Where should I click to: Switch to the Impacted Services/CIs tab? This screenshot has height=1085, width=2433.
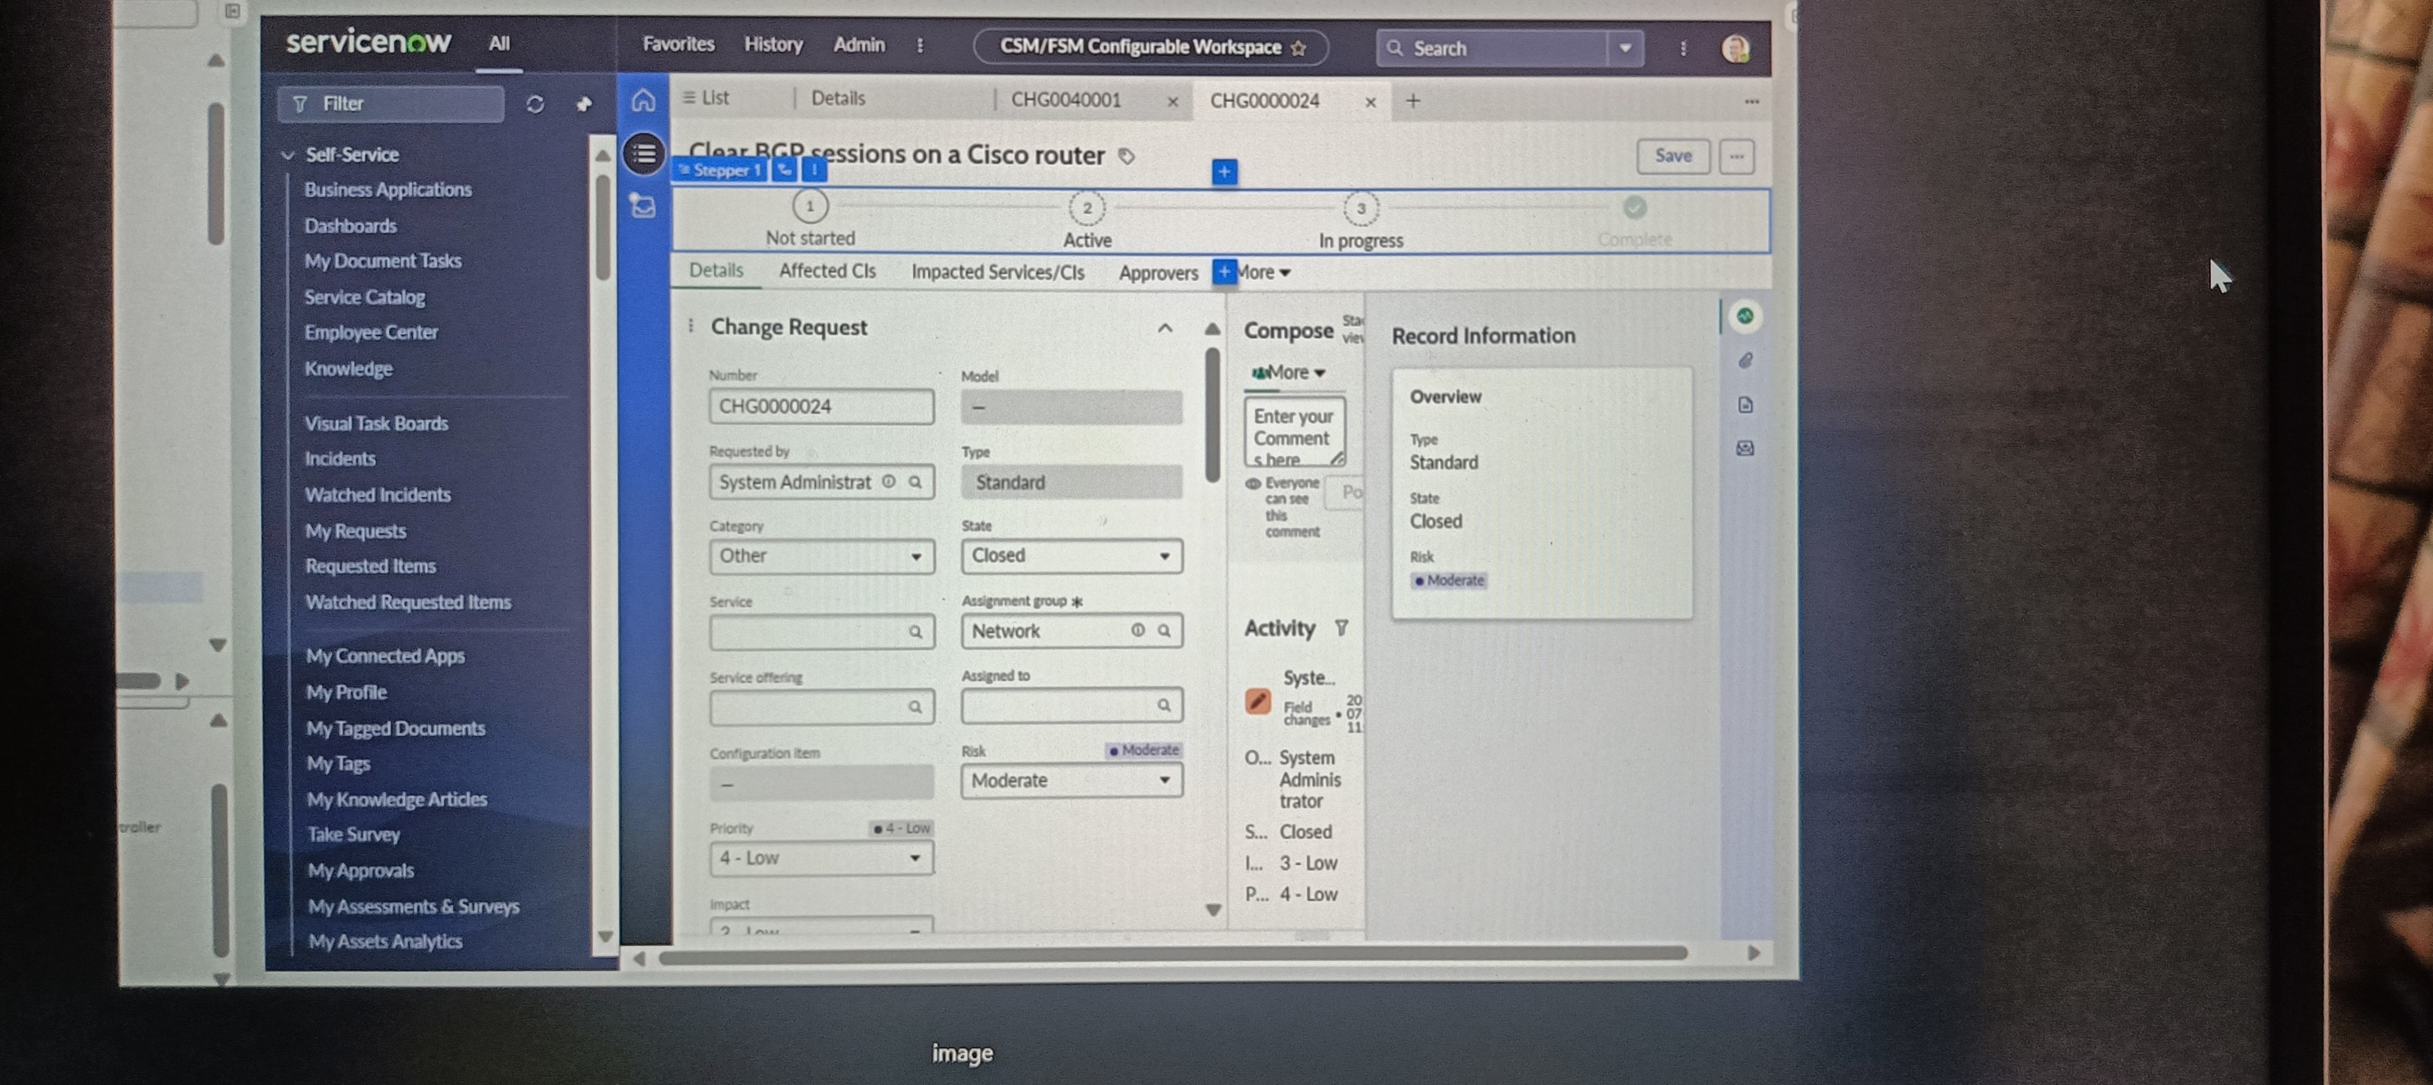click(998, 272)
